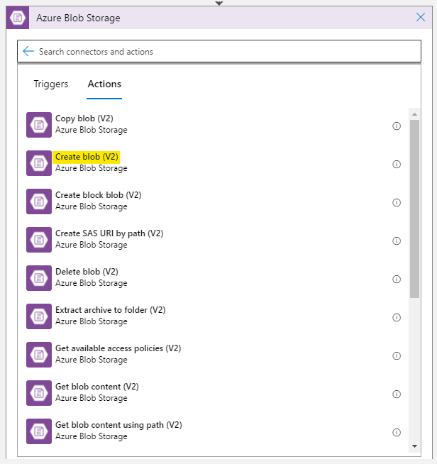Focus the Search connectors and actions field
Screen dimensions: 437x464
click(x=219, y=51)
